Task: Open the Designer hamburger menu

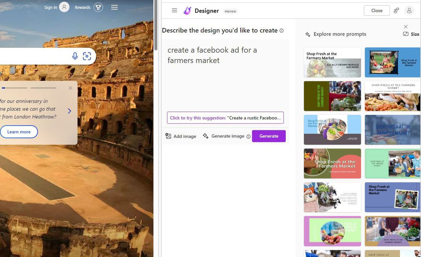Action: point(175,11)
